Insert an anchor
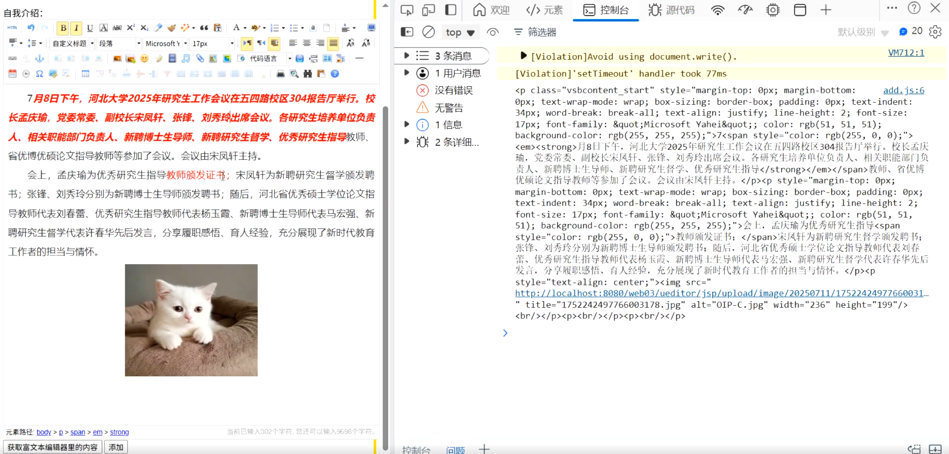Image resolution: width=949 pixels, height=454 pixels. (40, 59)
